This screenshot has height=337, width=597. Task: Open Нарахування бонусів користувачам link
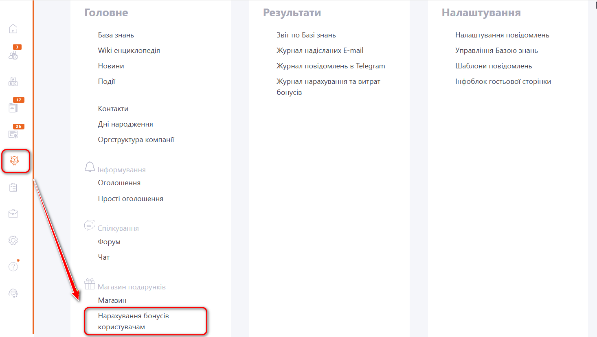[x=133, y=321]
